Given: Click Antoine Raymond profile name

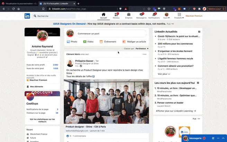Looking at the screenshot, I should pyautogui.click(x=42, y=46).
